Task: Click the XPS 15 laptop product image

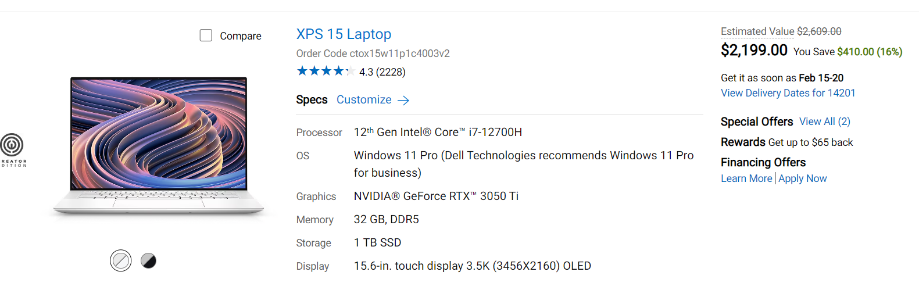Action: tap(159, 145)
